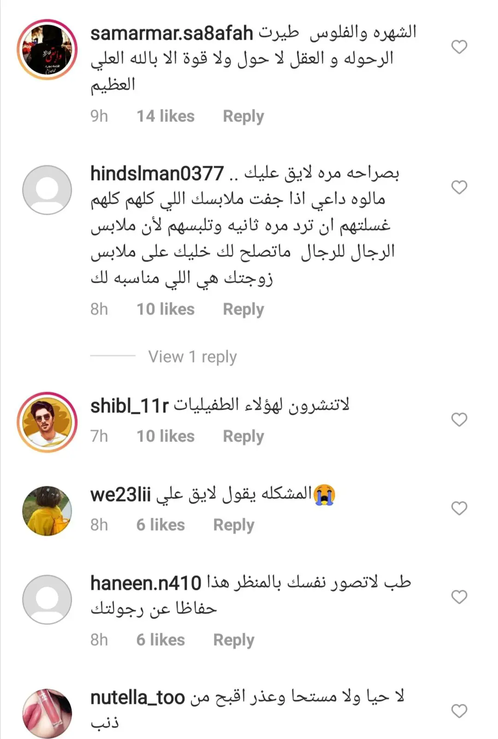Reply to hindslman0377's comment
This screenshot has height=739, width=498.
click(x=243, y=309)
